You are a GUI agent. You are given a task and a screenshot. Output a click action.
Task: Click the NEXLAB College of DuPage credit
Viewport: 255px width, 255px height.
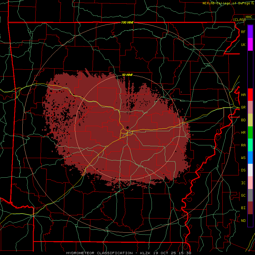coord(228,3)
